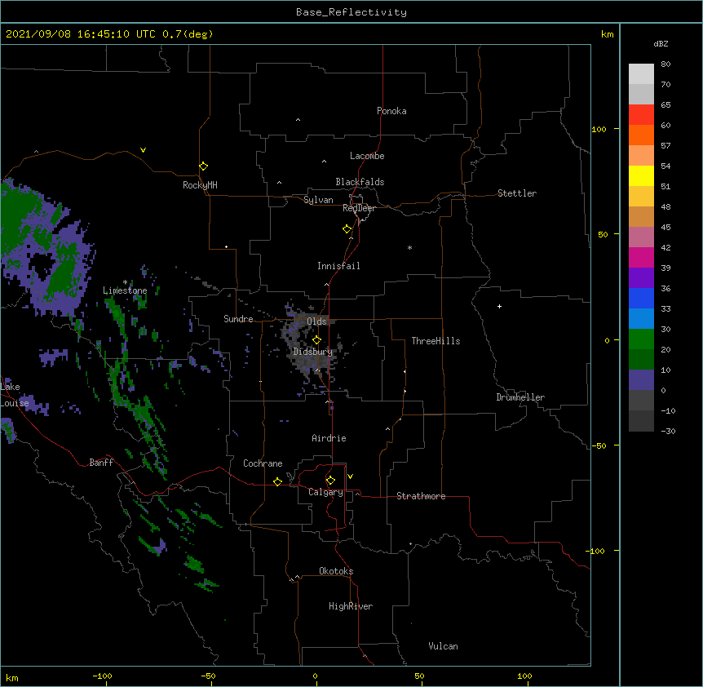
Task: Click the yellow marker south of Cochrane
Action: tap(277, 481)
